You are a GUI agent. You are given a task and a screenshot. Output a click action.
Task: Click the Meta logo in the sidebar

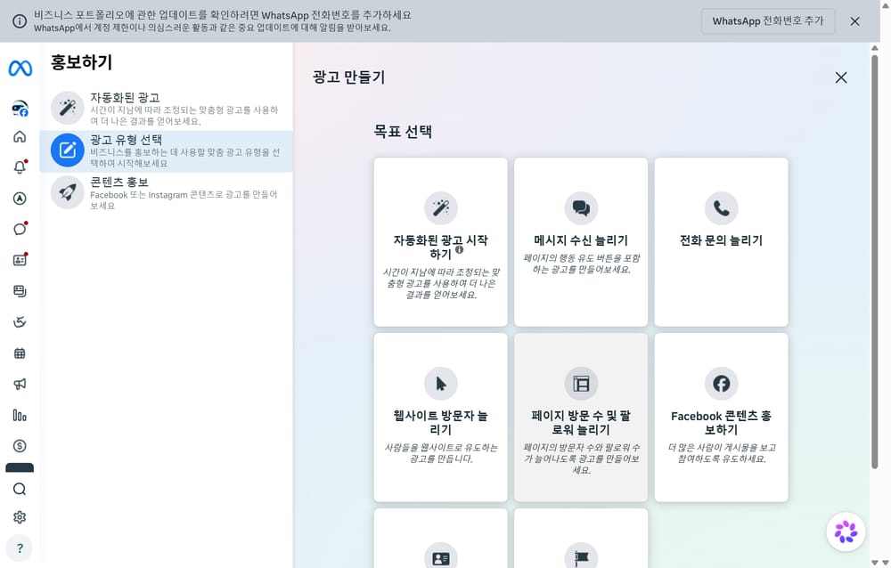pos(20,69)
